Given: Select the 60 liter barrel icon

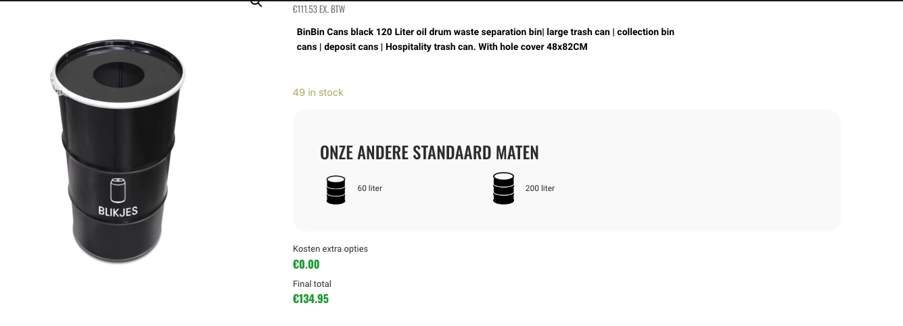Looking at the screenshot, I should coord(336,190).
